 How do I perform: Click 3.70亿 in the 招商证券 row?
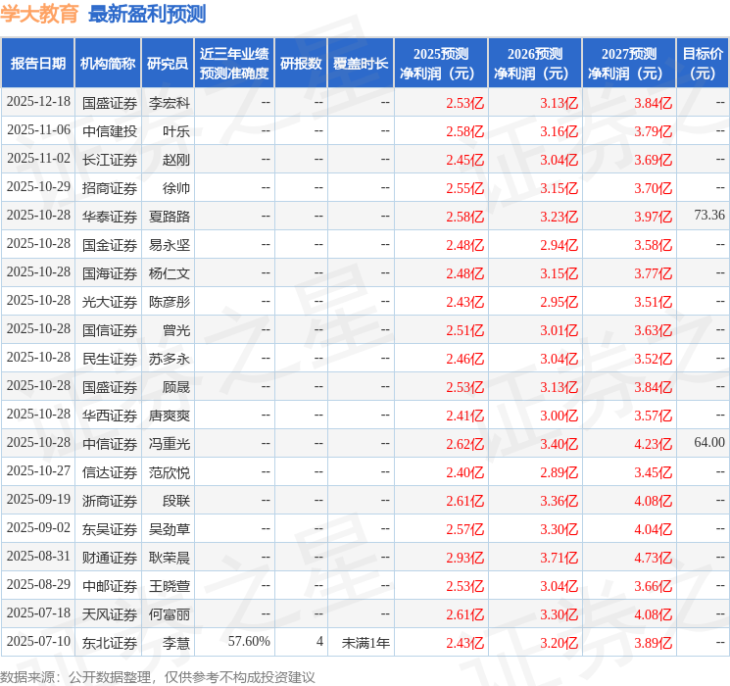[x=654, y=188]
